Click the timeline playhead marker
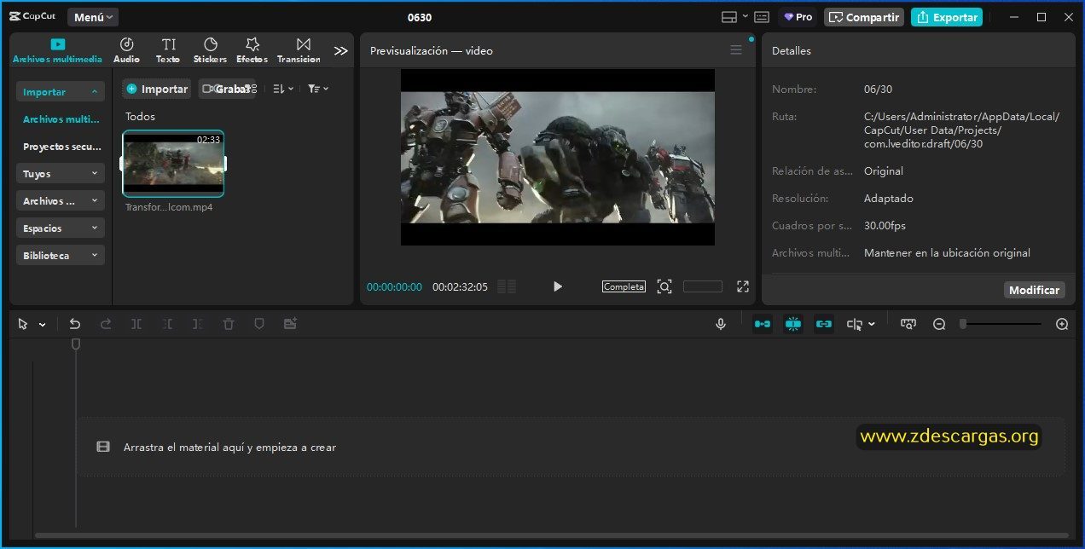The image size is (1085, 549). 76,344
